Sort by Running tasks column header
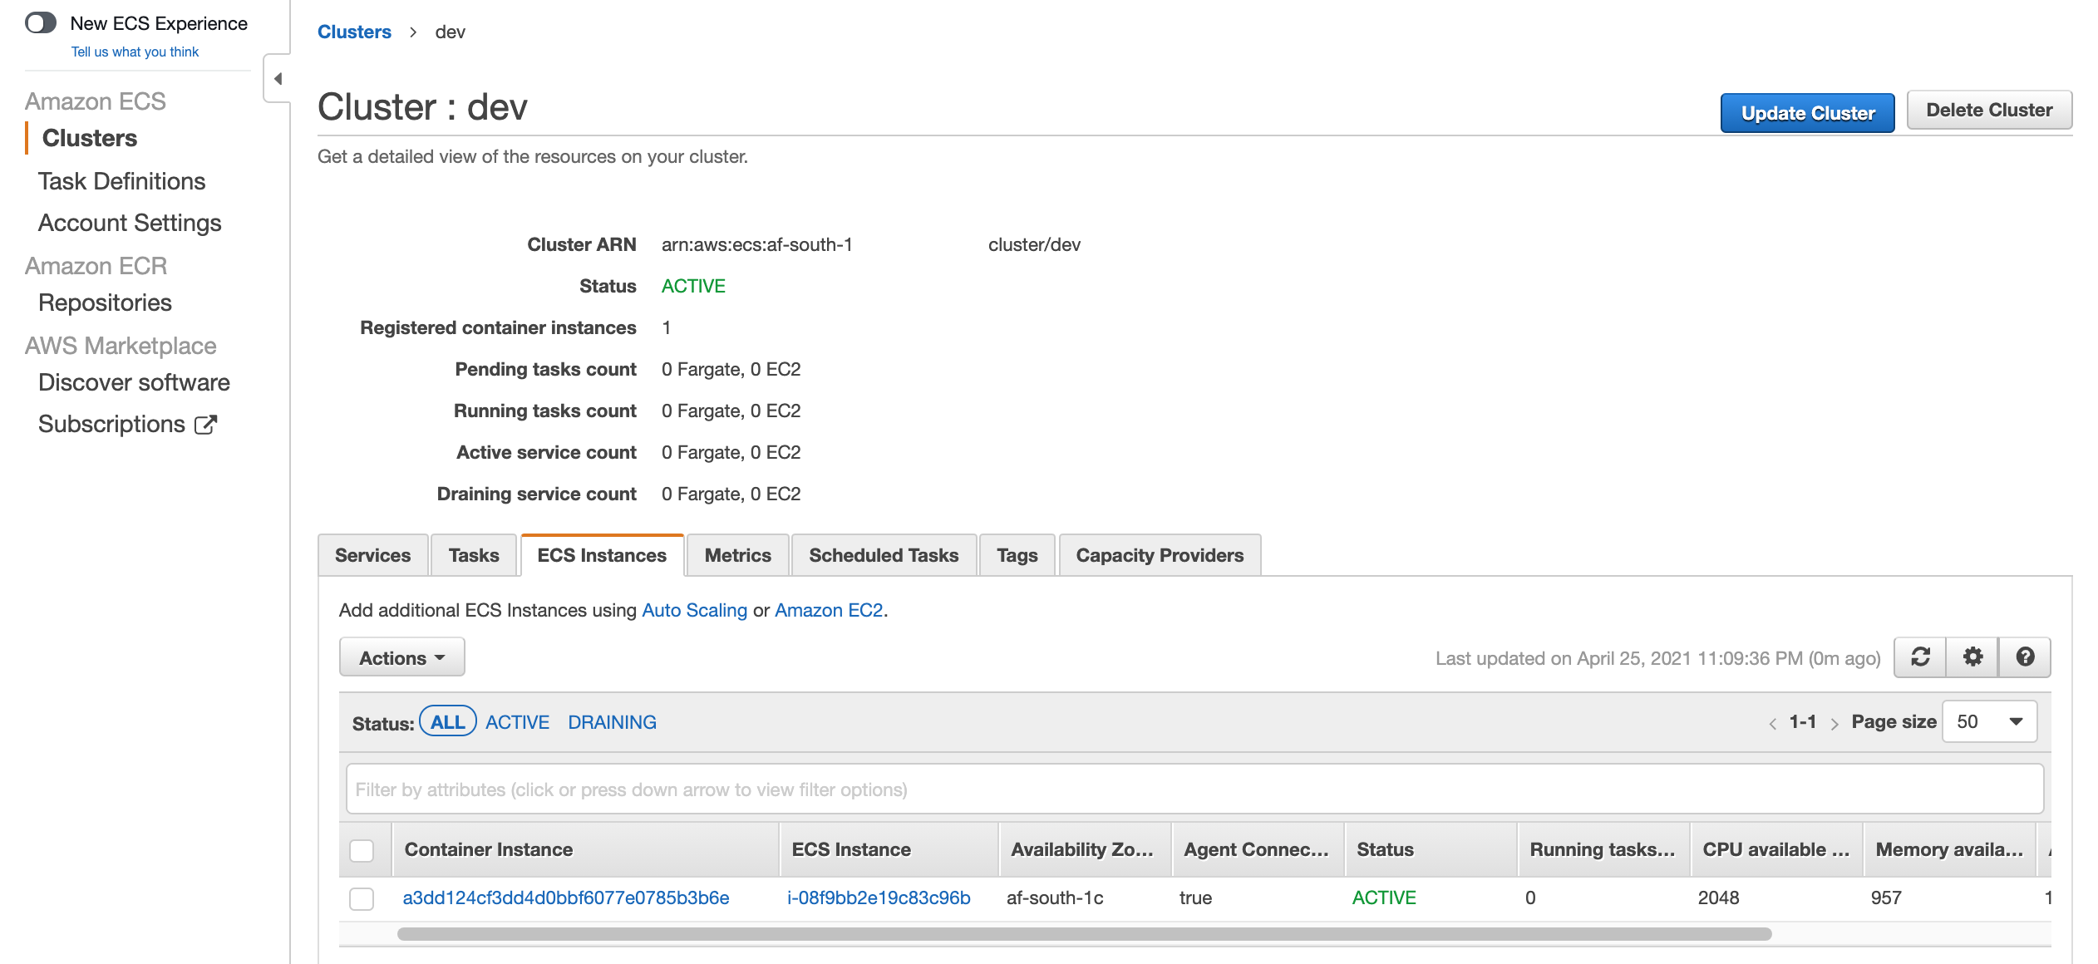This screenshot has width=2098, height=964. click(1603, 849)
